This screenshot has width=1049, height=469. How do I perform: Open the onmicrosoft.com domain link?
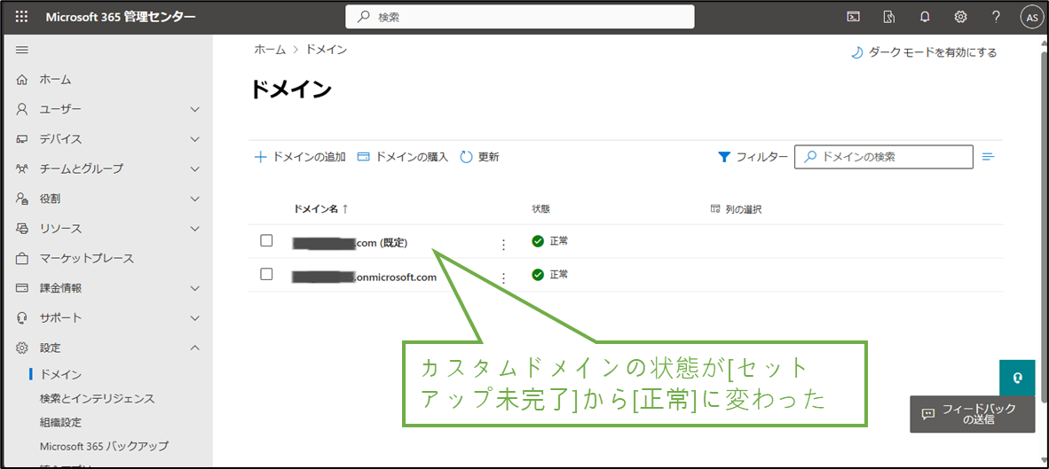pos(365,277)
